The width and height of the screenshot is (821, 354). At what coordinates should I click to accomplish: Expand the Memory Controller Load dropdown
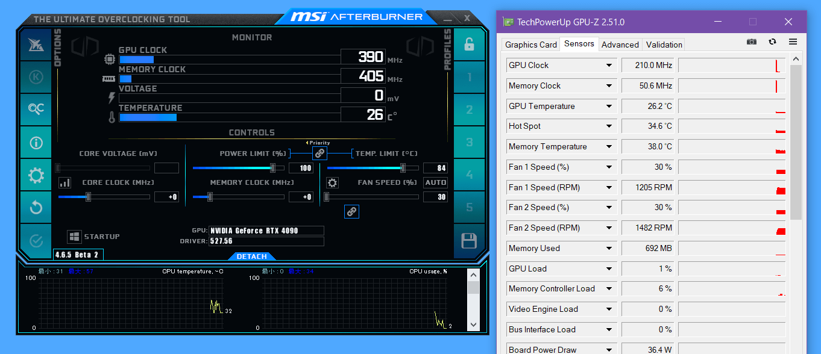(609, 289)
